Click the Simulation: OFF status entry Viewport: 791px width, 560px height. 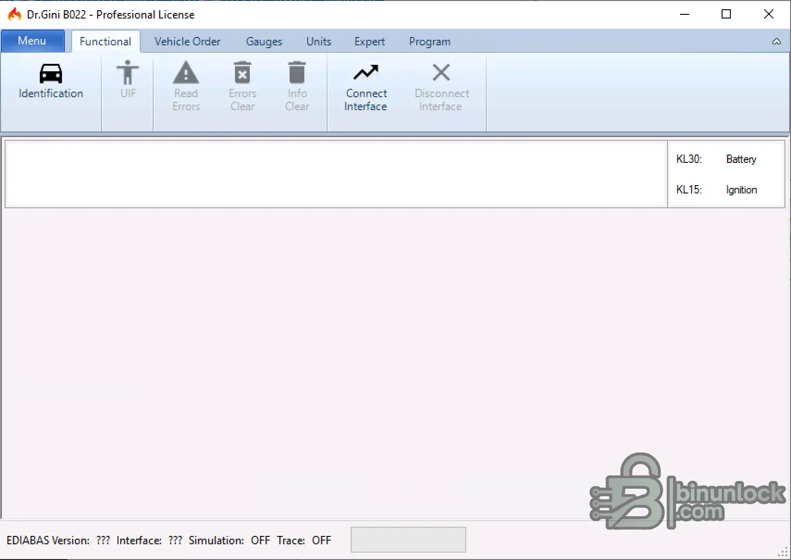pos(229,541)
